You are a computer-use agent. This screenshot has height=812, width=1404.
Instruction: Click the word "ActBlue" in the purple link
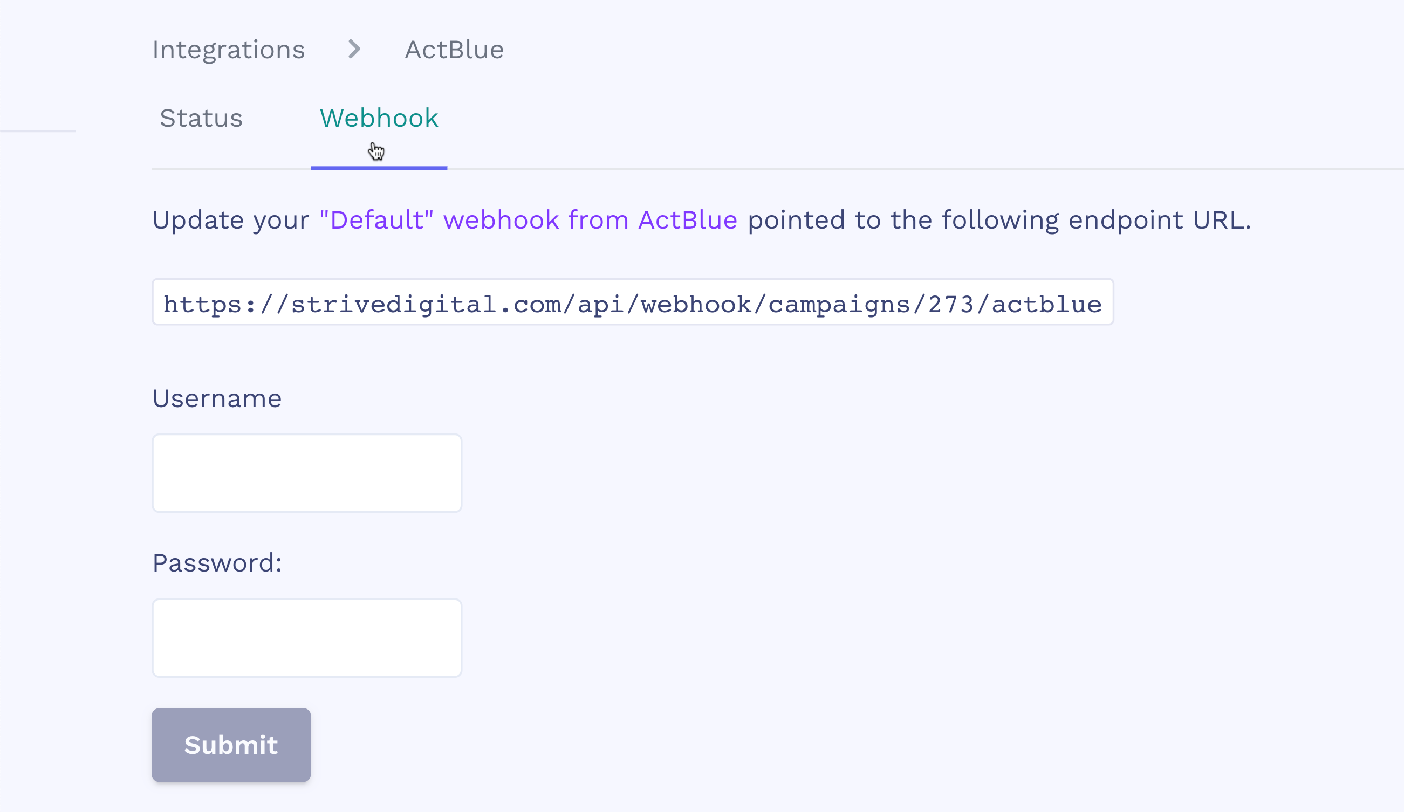point(688,220)
